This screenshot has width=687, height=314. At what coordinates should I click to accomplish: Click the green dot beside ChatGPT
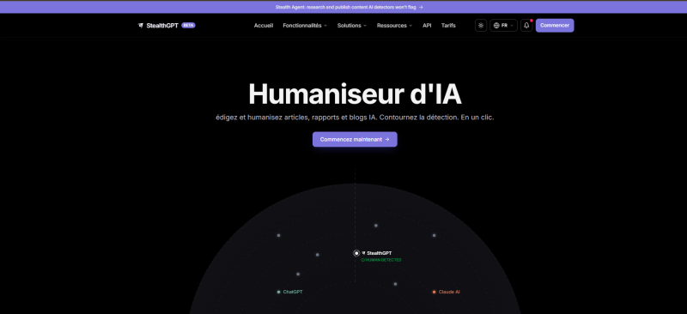click(278, 292)
